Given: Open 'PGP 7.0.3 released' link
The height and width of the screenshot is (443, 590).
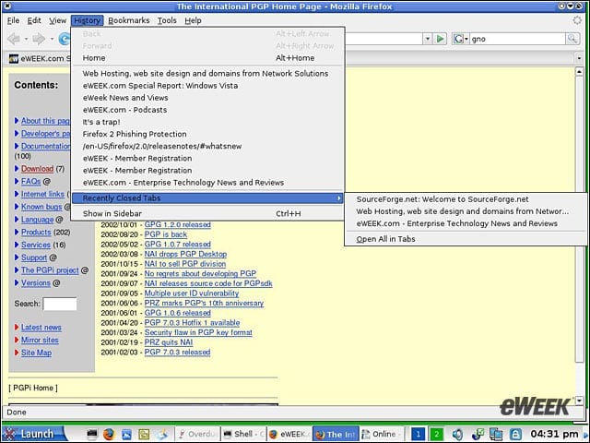Looking at the screenshot, I should (x=177, y=352).
